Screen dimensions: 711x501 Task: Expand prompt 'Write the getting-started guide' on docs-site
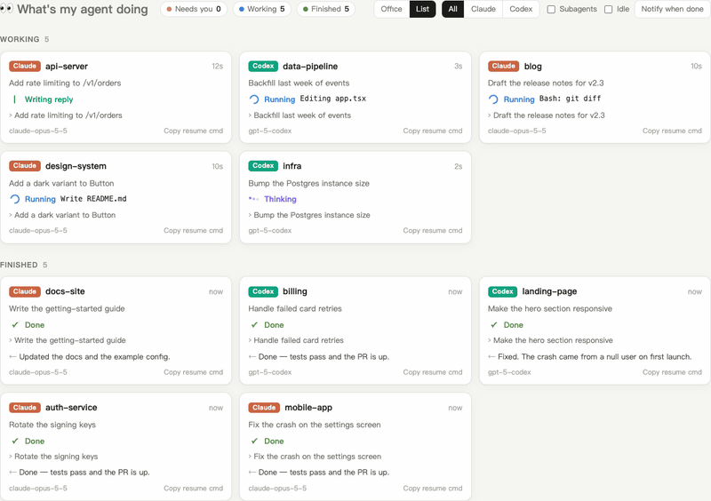click(68, 340)
